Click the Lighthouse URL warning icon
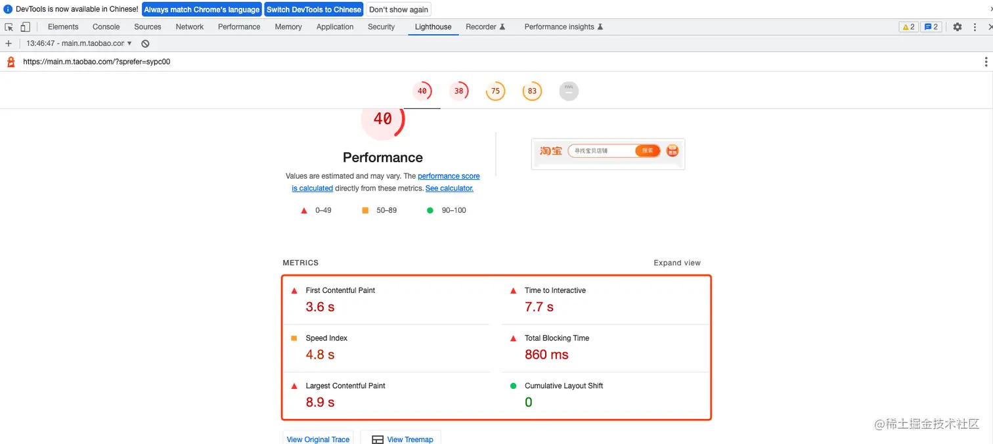The height and width of the screenshot is (444, 993). coord(11,62)
